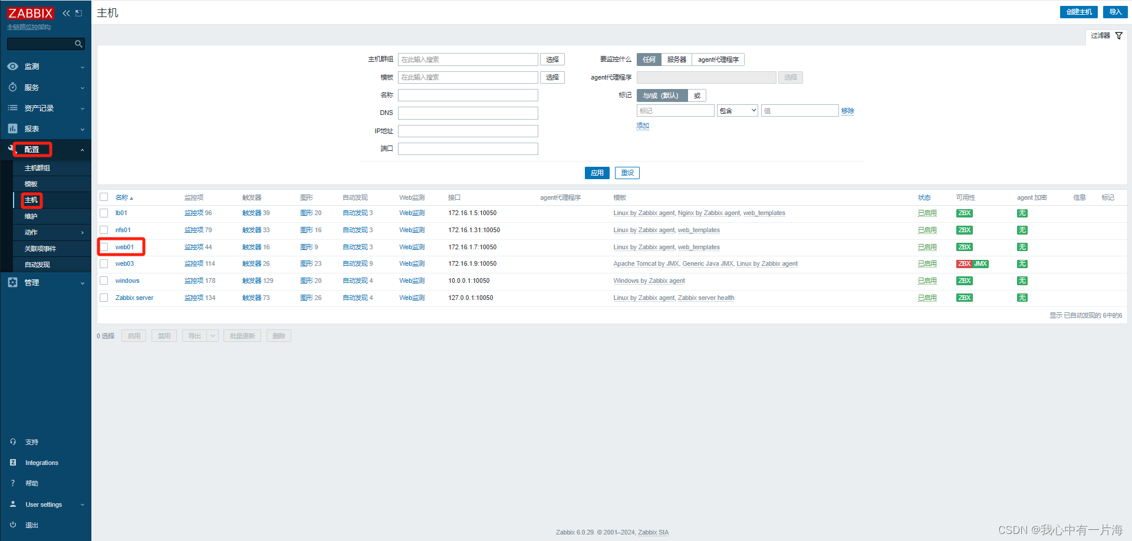Click the sidebar search box
This screenshot has width=1132, height=541.
(x=46, y=44)
